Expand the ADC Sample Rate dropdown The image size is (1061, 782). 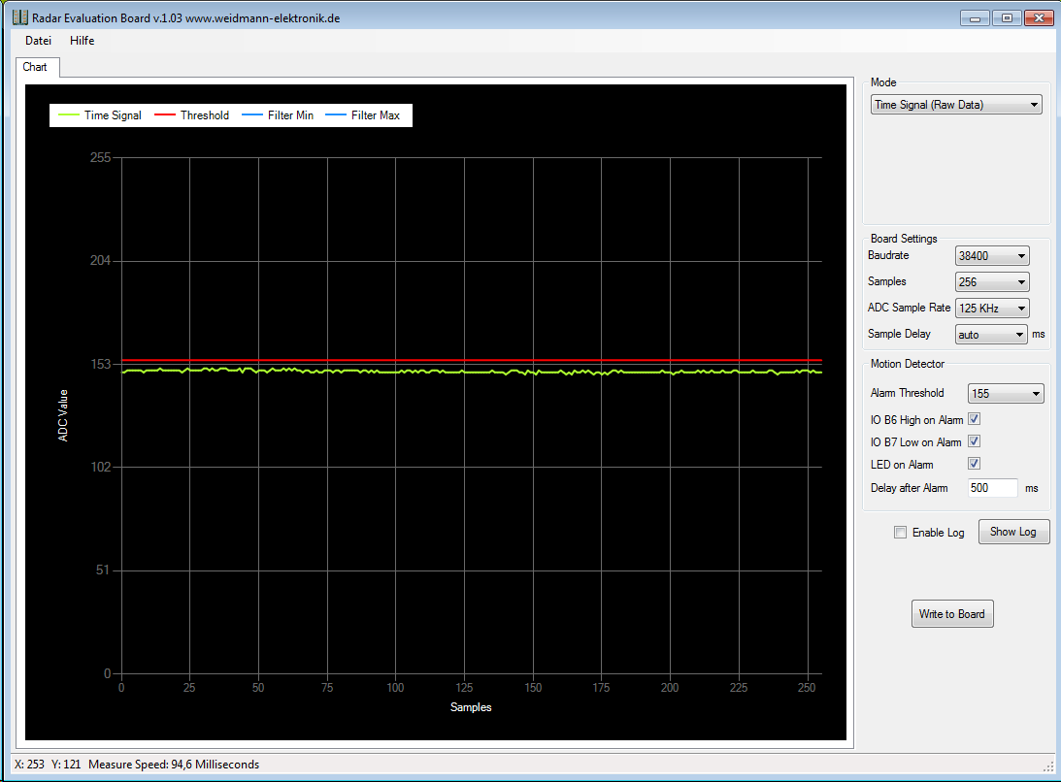tap(991, 309)
